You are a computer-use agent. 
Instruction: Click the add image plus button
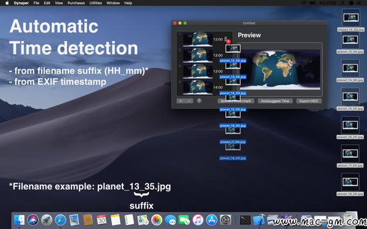click(x=181, y=101)
